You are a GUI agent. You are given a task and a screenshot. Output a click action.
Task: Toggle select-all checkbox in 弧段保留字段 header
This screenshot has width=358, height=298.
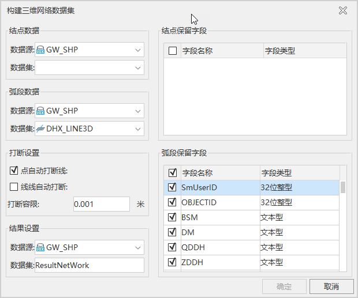(172, 172)
